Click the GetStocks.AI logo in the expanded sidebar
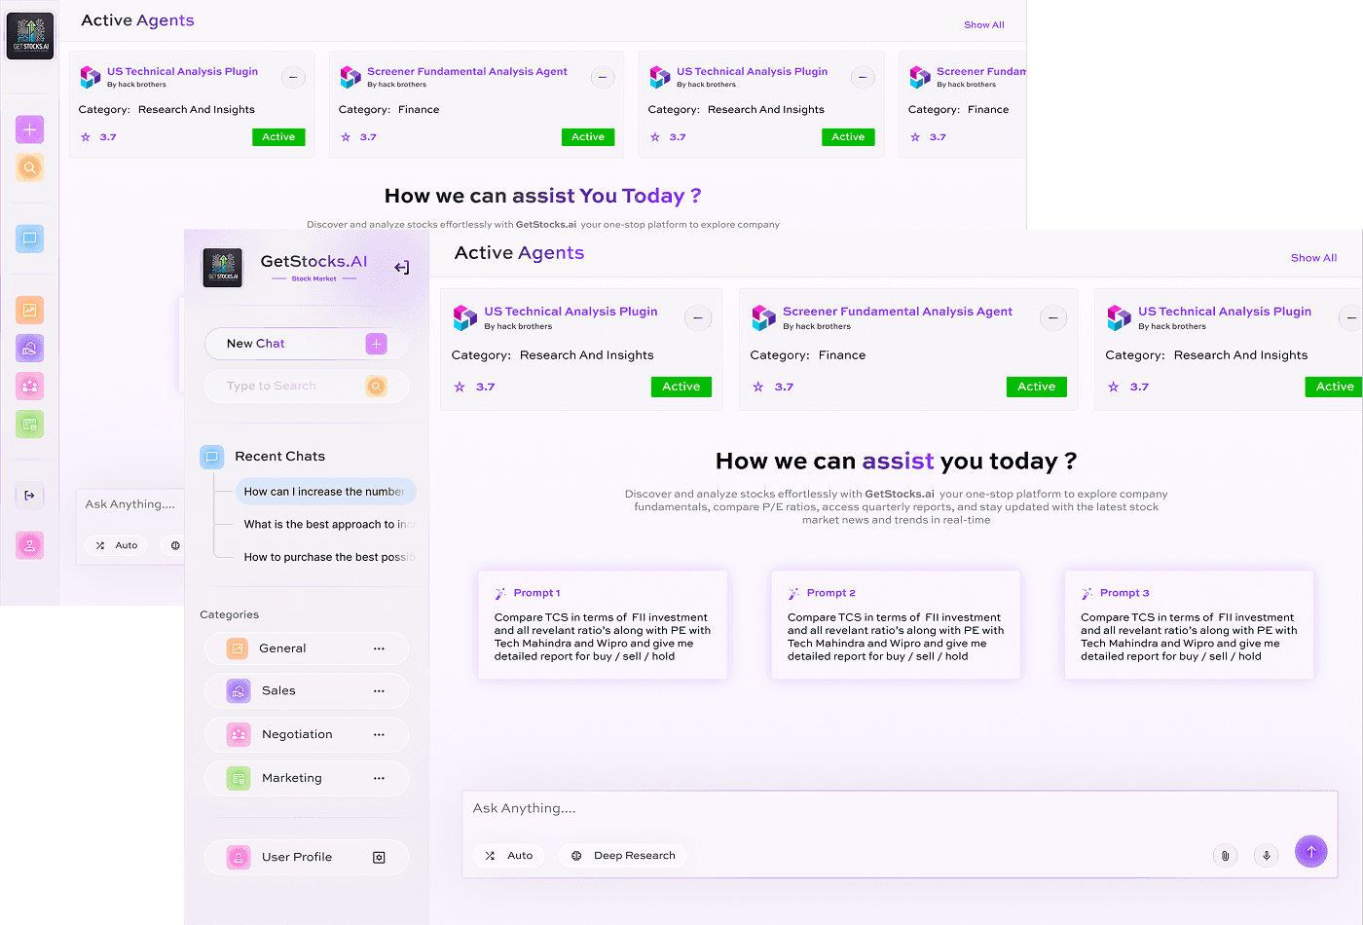 point(223,268)
